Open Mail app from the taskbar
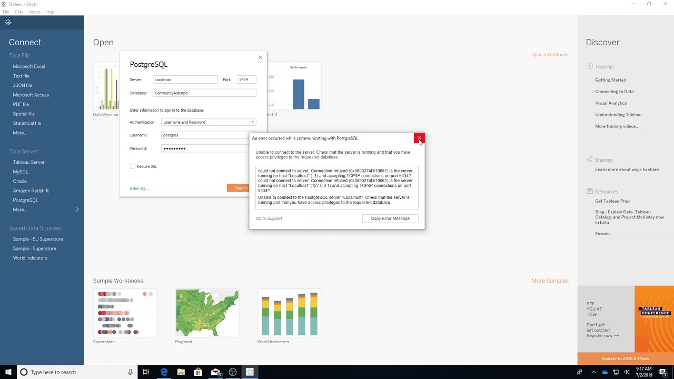Screen dimensions: 674x379 coord(215,372)
